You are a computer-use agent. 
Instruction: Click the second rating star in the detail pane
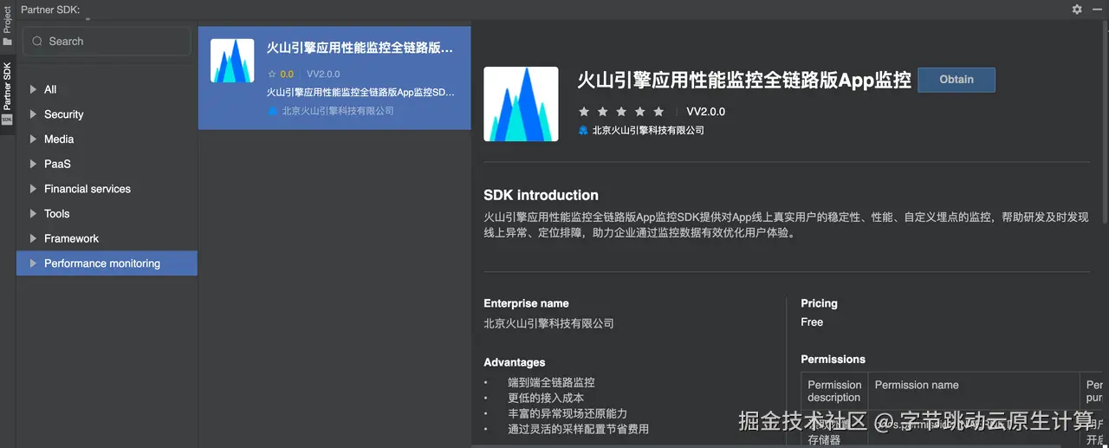coord(602,112)
